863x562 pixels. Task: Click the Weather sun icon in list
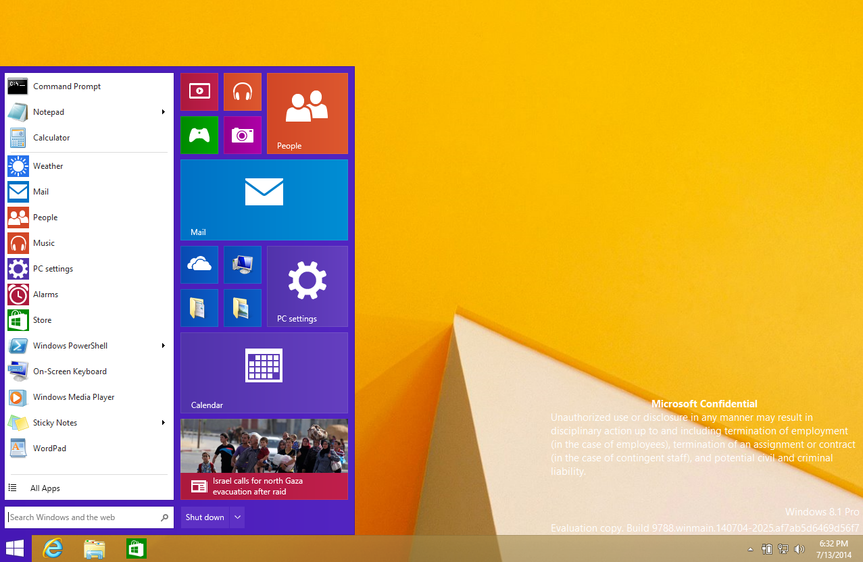click(x=18, y=166)
